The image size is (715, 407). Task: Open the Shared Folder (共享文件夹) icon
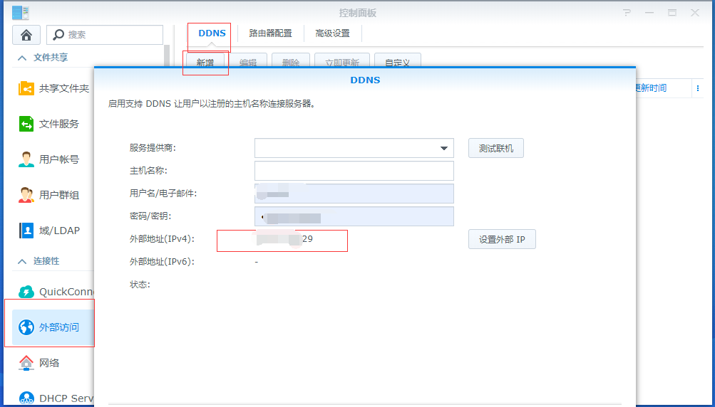point(26,88)
